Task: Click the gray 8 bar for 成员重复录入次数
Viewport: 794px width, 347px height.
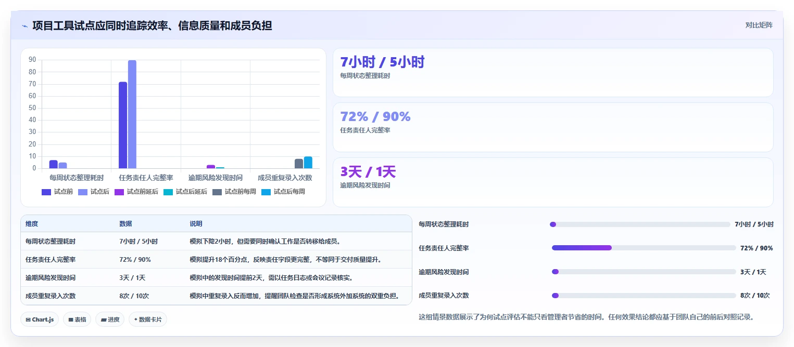Action: 299,164
